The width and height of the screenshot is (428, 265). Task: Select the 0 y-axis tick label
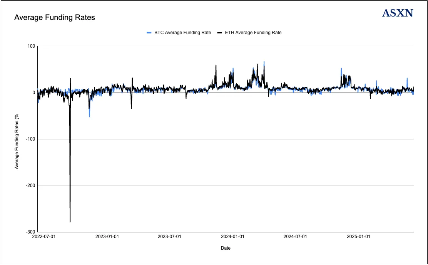coord(33,93)
